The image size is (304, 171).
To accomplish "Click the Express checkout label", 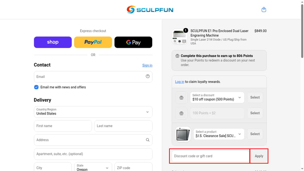I will (x=93, y=31).
